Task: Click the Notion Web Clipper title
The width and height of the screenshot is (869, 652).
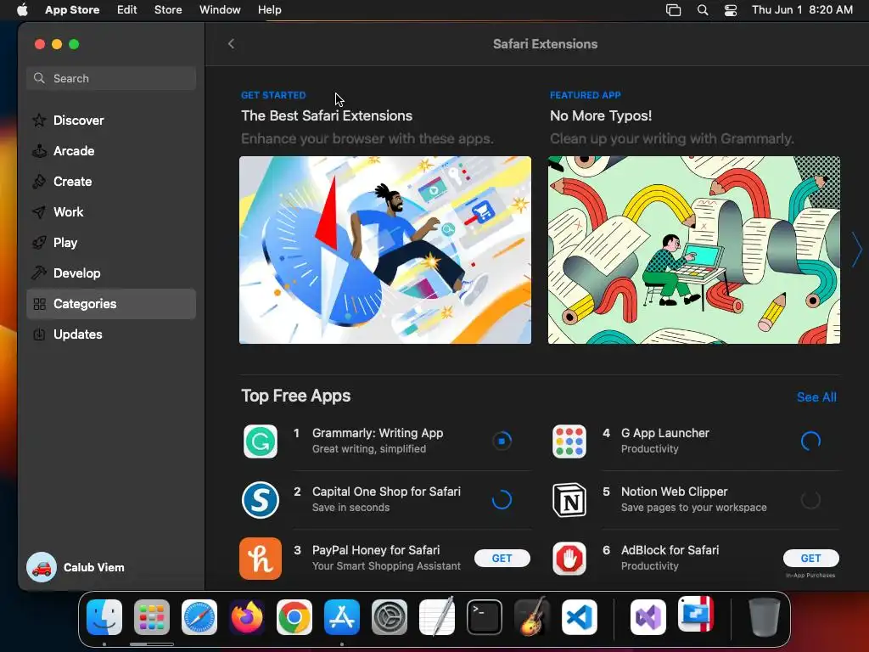Action: pyautogui.click(x=674, y=492)
